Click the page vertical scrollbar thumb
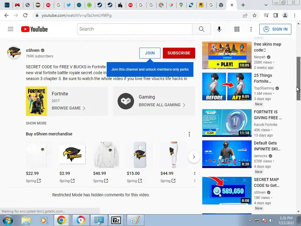Viewport: 301px width, 226px height. tap(298, 78)
